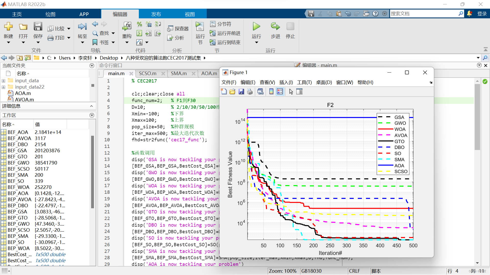Click the 名称 column header in workspace
490x275 pixels.
point(17,124)
